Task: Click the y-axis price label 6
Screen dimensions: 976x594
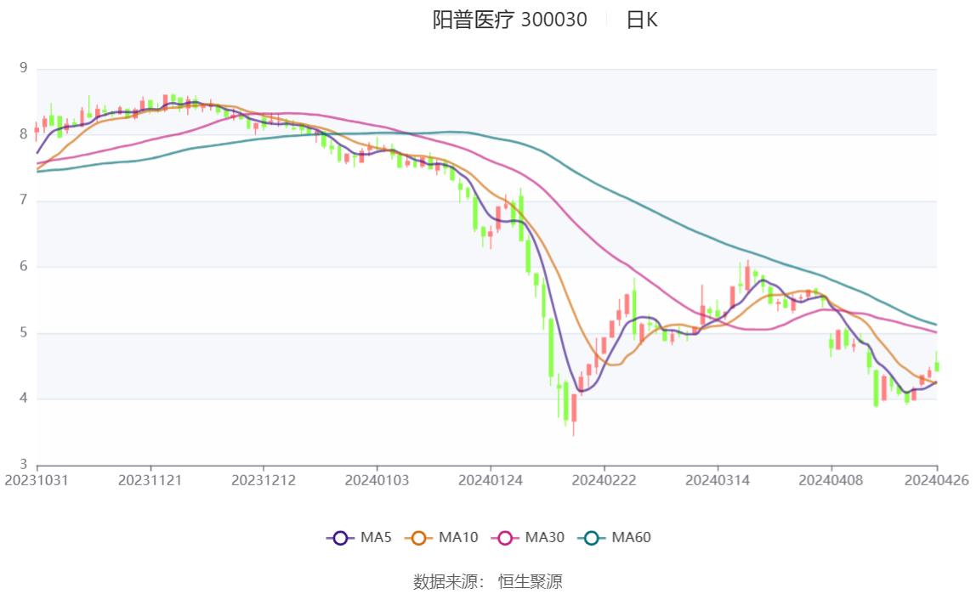Action: (x=23, y=266)
